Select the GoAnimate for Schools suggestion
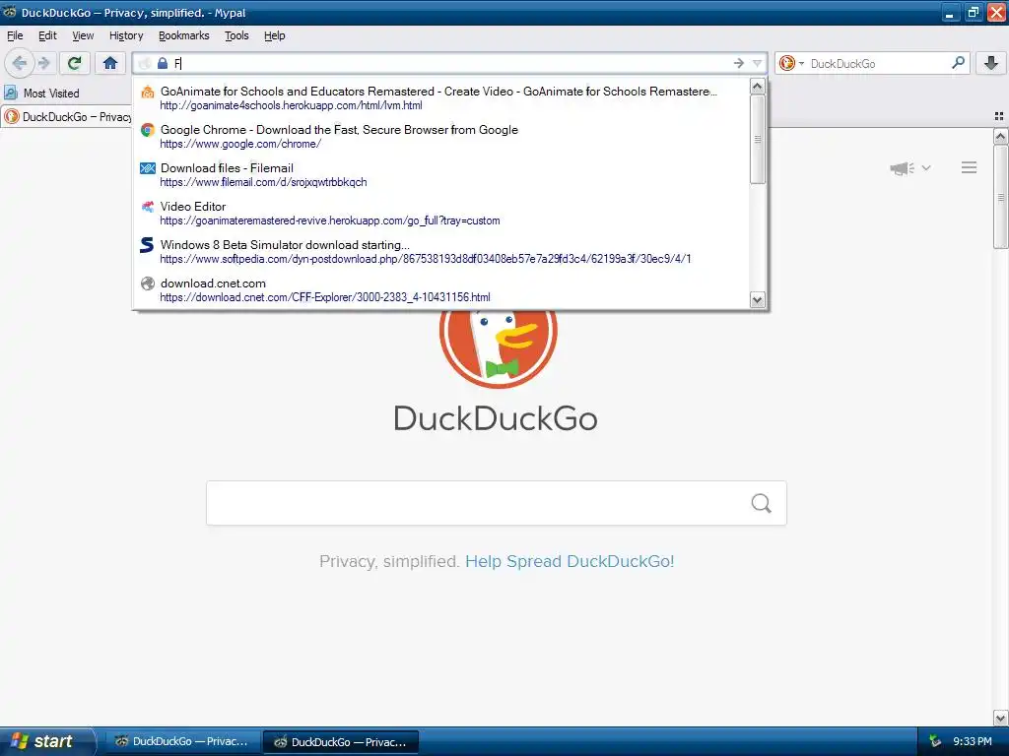Screen dimensions: 1009x756 point(441,97)
